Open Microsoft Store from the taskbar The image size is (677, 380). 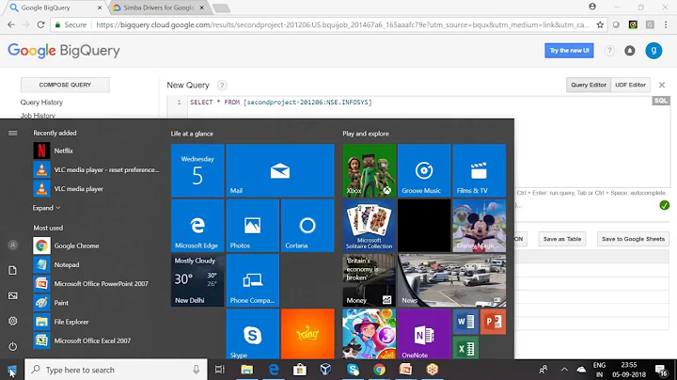coord(300,370)
